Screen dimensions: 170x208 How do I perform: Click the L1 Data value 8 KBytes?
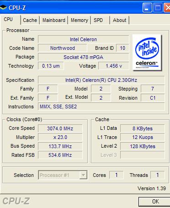[x=143, y=128]
